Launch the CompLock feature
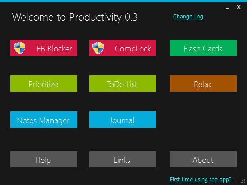This screenshot has width=247, height=185. 123,48
